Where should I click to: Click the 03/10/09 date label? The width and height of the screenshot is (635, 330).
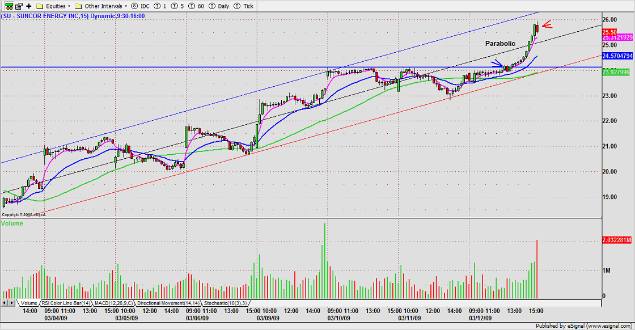tap(339, 318)
